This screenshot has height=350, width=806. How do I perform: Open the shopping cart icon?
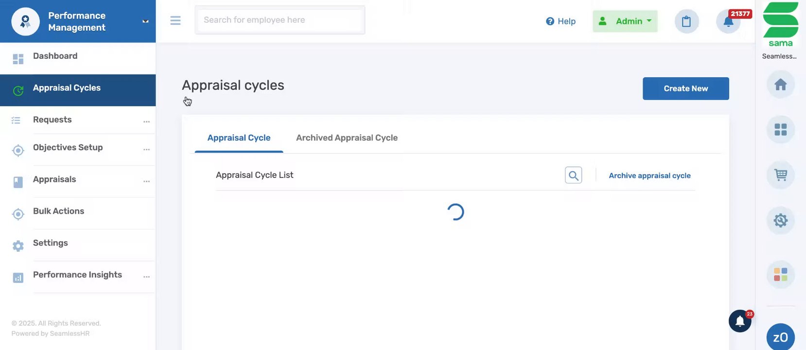(x=780, y=175)
